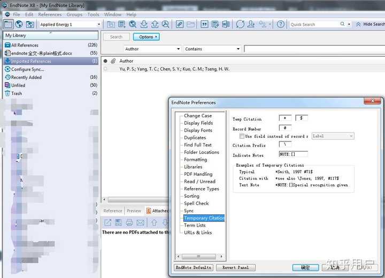Enable Use field instead of record number
This screenshot has width=385, height=278.
tap(242, 136)
